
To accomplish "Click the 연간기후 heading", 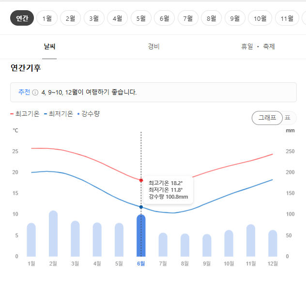I will point(26,68).
